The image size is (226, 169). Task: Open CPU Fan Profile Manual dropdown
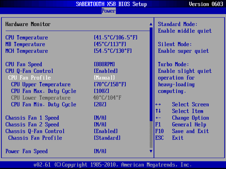tap(105, 78)
